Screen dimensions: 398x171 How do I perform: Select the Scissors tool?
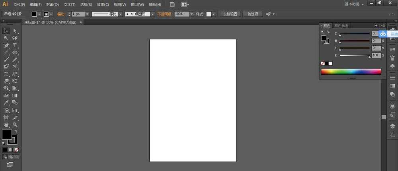point(15,66)
